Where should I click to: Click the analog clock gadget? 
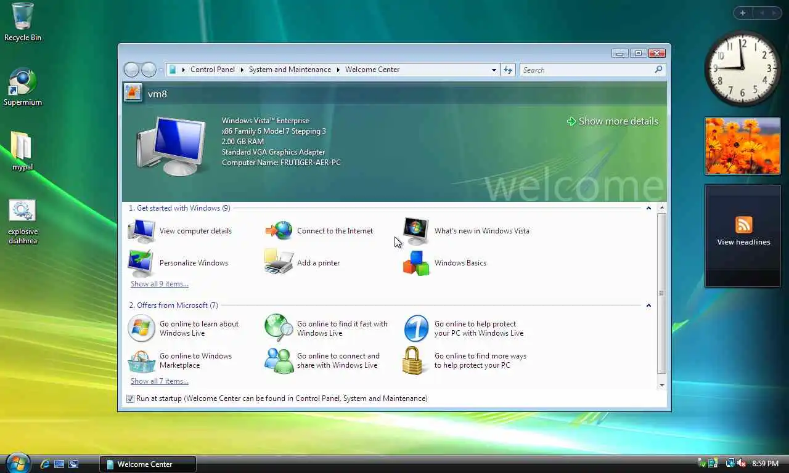[742, 68]
